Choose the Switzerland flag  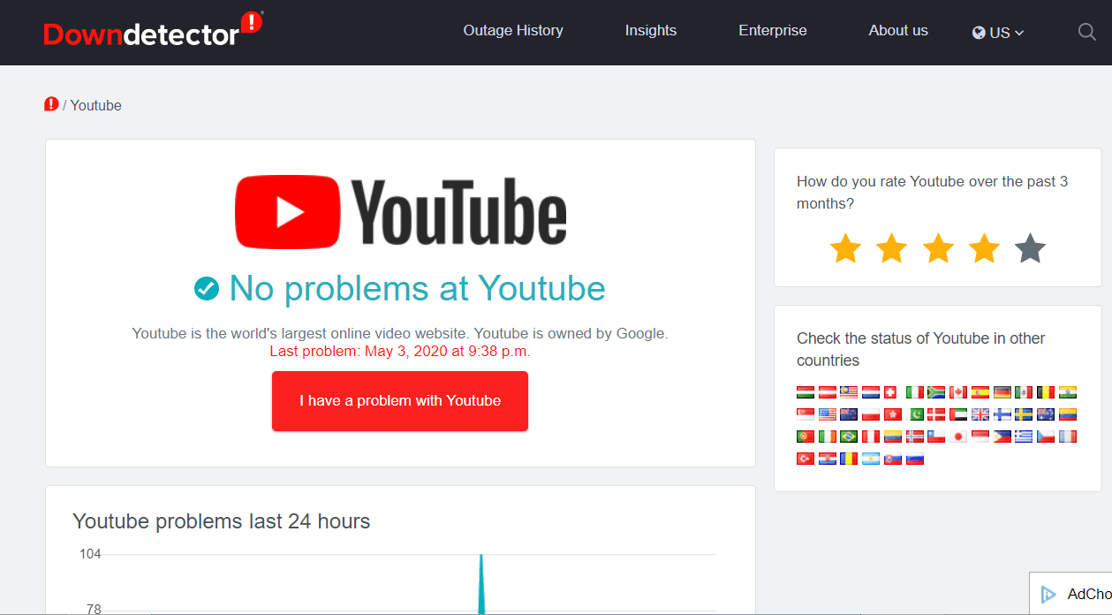[890, 392]
